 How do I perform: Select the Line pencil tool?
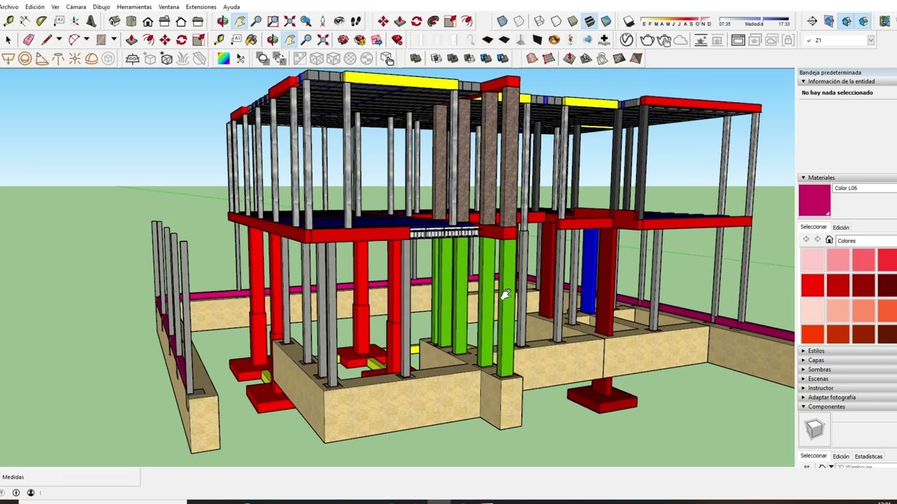tap(46, 40)
